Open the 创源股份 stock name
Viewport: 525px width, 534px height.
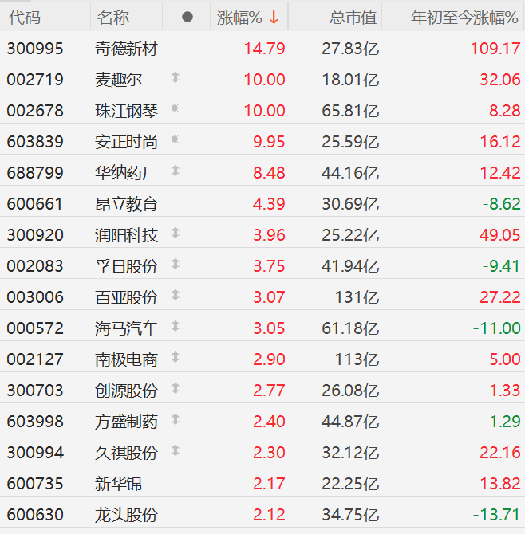pyautogui.click(x=126, y=391)
